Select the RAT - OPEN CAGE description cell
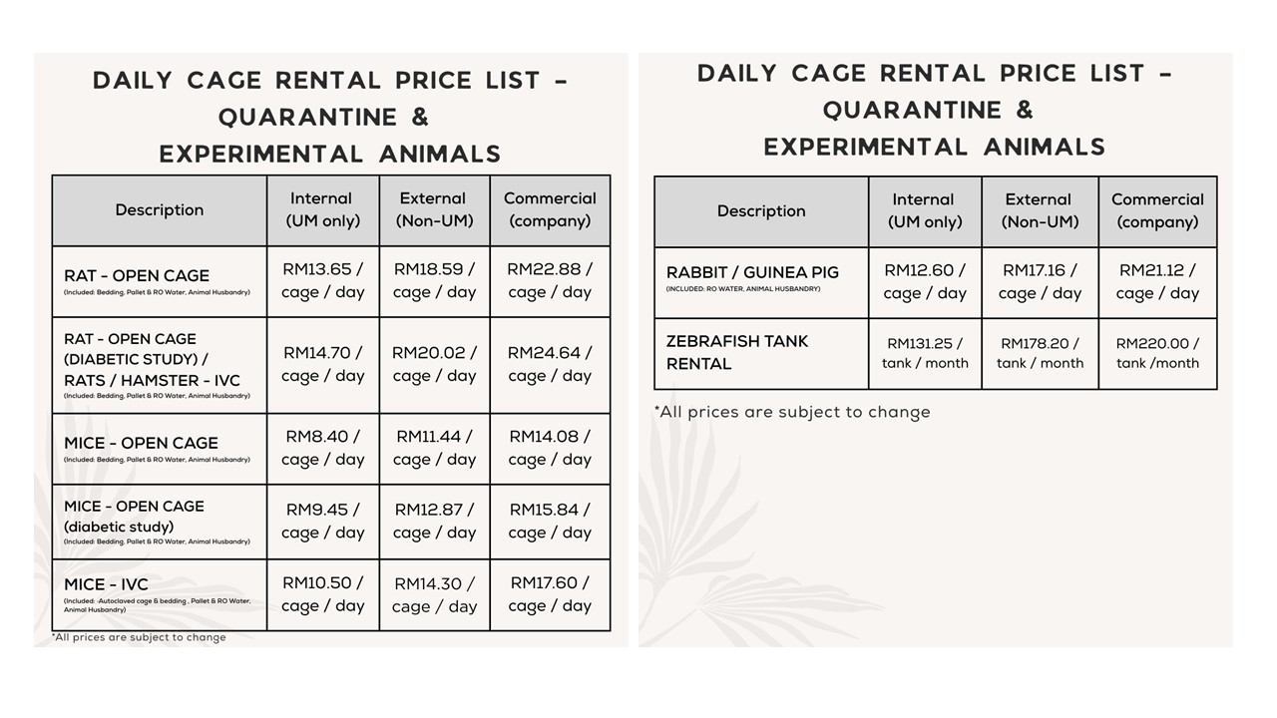 159,281
